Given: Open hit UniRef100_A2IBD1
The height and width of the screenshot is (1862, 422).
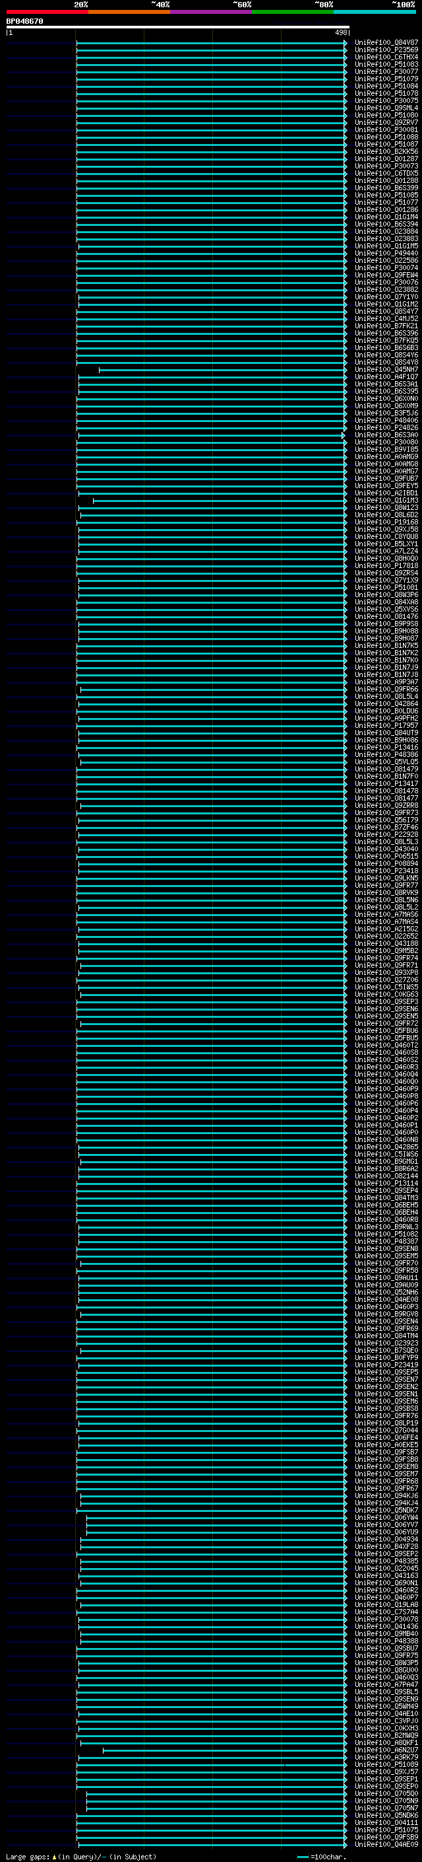Looking at the screenshot, I should tap(386, 493).
